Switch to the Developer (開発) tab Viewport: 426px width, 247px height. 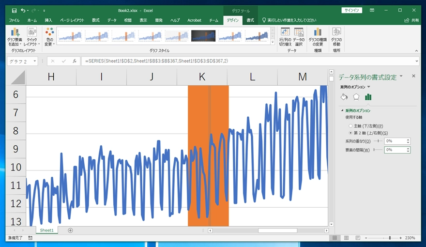[159, 20]
